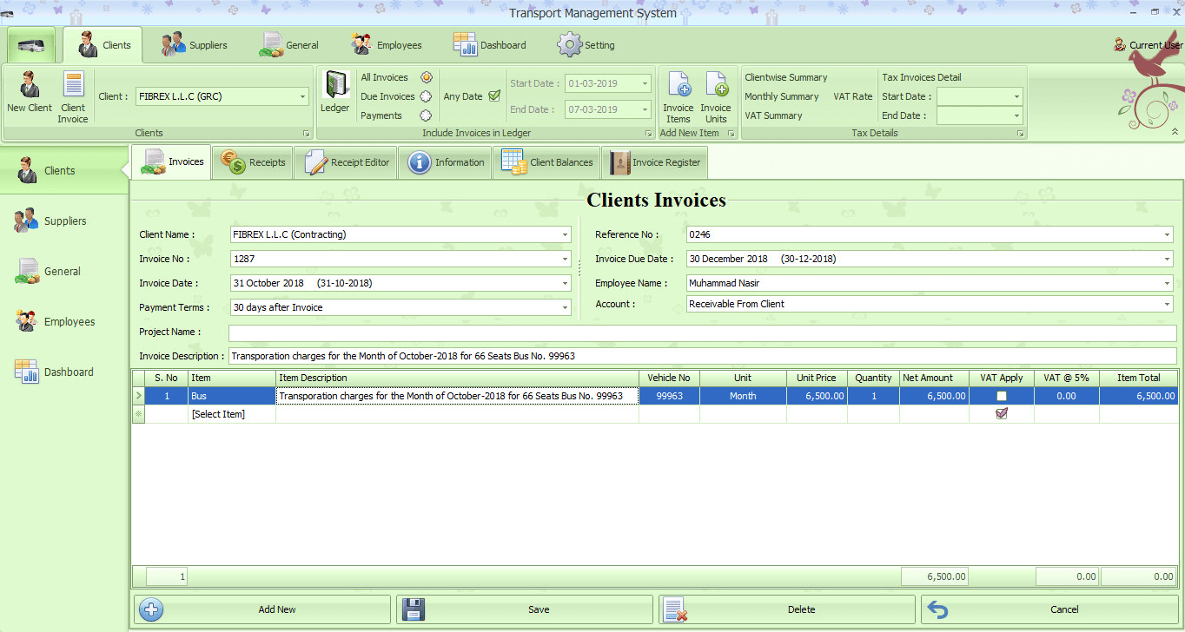
Task: Click Monthly Summary link
Action: [x=782, y=96]
